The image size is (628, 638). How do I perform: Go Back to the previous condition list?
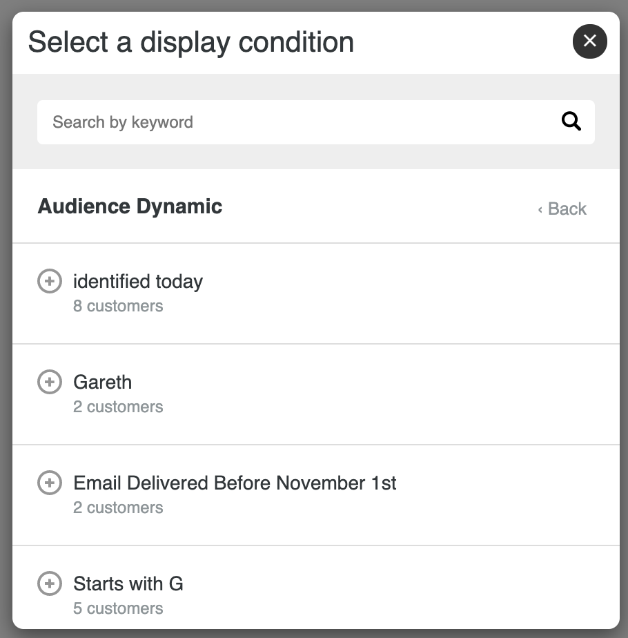pyautogui.click(x=562, y=209)
